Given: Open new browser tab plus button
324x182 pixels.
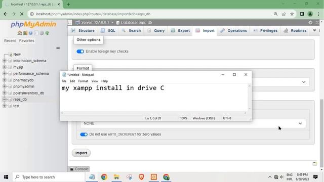Looking at the screenshot, I should tap(68, 5).
